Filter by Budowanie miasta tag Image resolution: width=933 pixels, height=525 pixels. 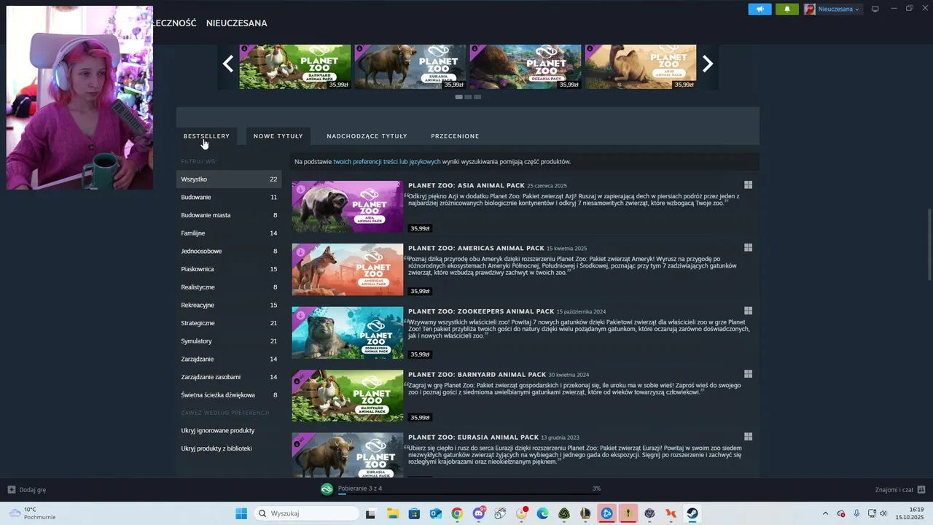coord(229,215)
